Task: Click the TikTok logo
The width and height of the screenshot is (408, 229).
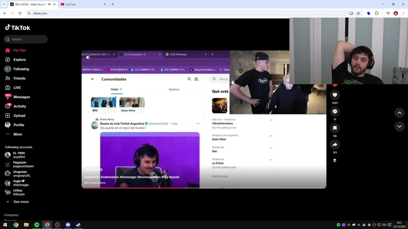Action: coord(18,28)
